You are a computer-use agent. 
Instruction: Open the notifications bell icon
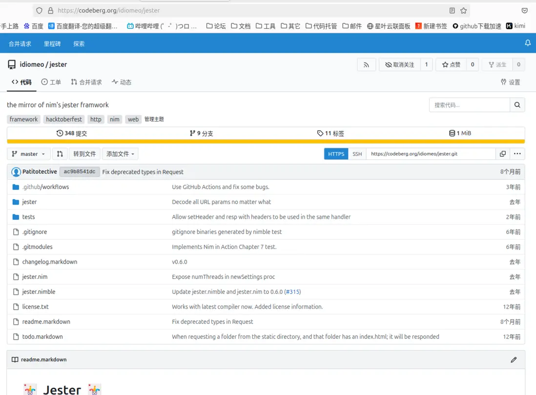click(x=527, y=43)
